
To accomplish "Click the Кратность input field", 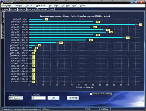I will pos(39,98).
